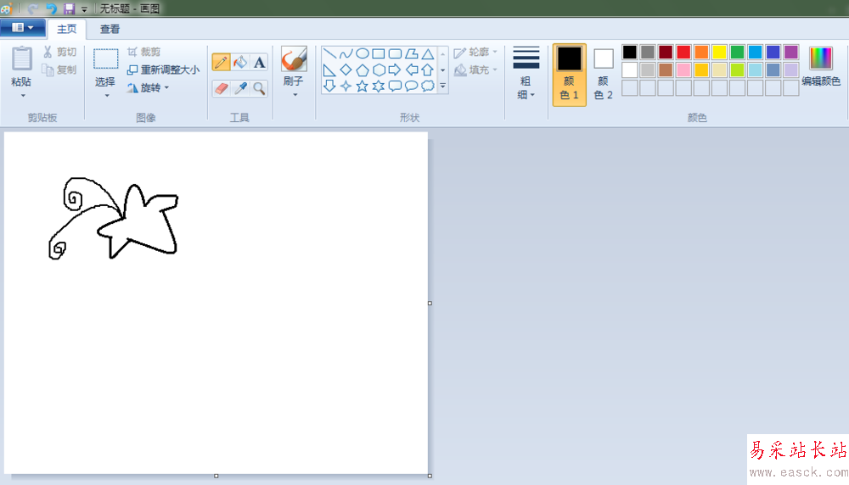
Task: Select the Text tool
Action: click(259, 62)
